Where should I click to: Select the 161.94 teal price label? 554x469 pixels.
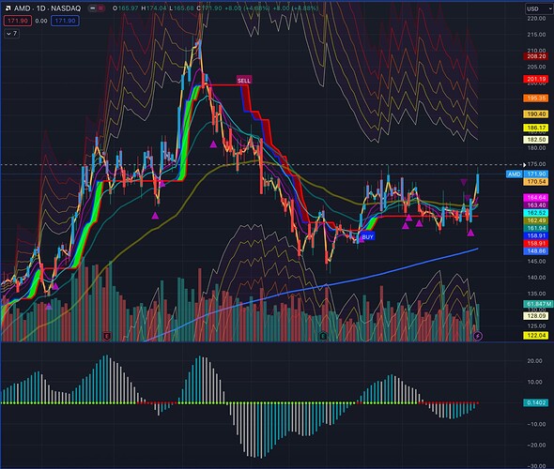click(536, 228)
